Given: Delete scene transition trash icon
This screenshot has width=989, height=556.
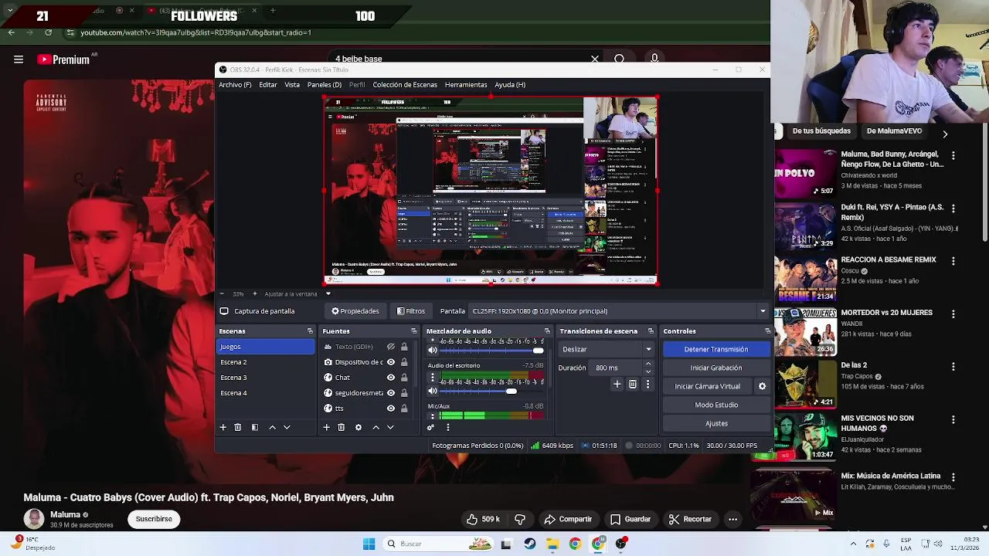Looking at the screenshot, I should 633,384.
